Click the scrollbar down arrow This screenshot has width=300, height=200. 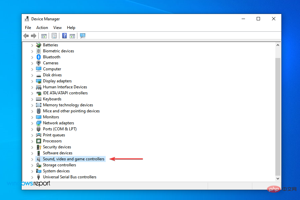(x=278, y=178)
